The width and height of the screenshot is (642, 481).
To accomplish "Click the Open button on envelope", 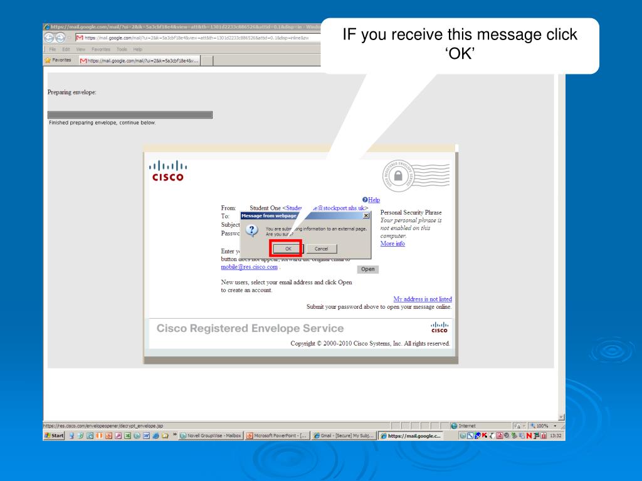I will pos(367,269).
